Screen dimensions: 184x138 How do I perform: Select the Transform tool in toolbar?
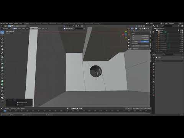click(x=2, y=49)
